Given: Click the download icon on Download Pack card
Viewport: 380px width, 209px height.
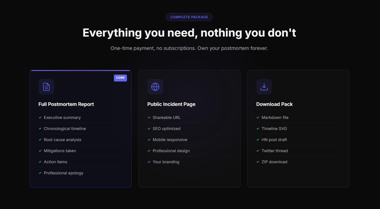Looking at the screenshot, I should (264, 87).
